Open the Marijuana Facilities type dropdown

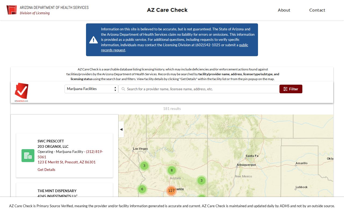click(x=91, y=89)
